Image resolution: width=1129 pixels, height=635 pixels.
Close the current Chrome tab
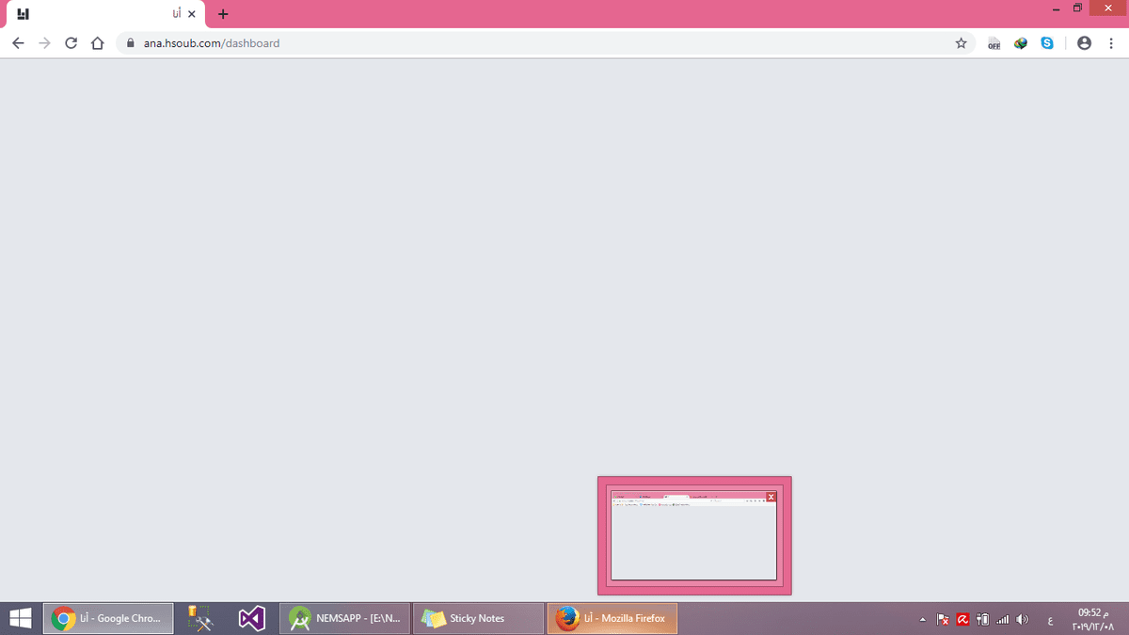[192, 14]
